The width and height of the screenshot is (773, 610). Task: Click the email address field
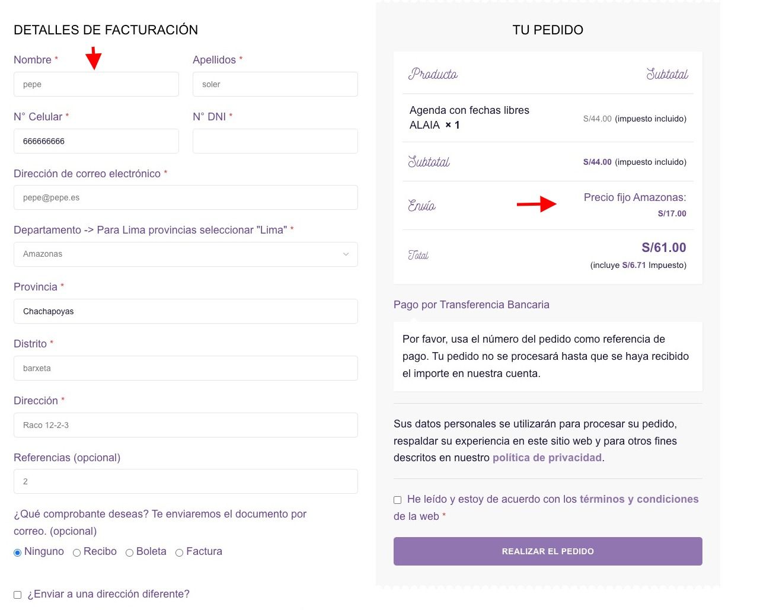[186, 197]
